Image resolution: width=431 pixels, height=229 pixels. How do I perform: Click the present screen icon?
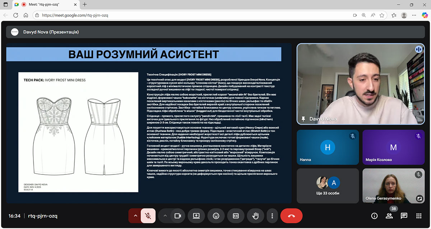coord(196,216)
